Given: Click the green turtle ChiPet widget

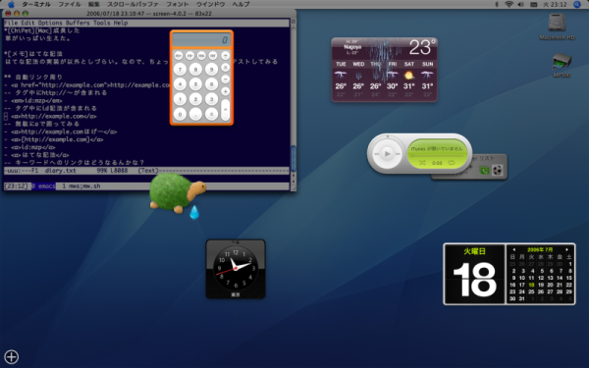Looking at the screenshot, I should click(177, 193).
